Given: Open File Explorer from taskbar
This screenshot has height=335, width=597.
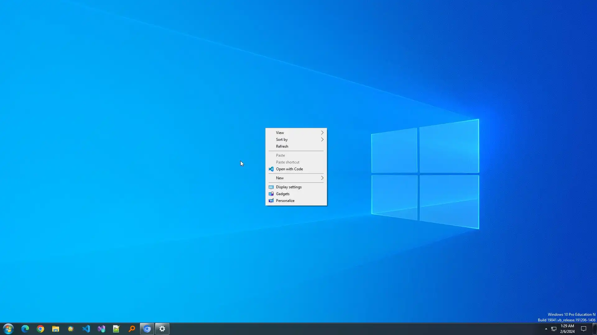Looking at the screenshot, I should (x=56, y=329).
